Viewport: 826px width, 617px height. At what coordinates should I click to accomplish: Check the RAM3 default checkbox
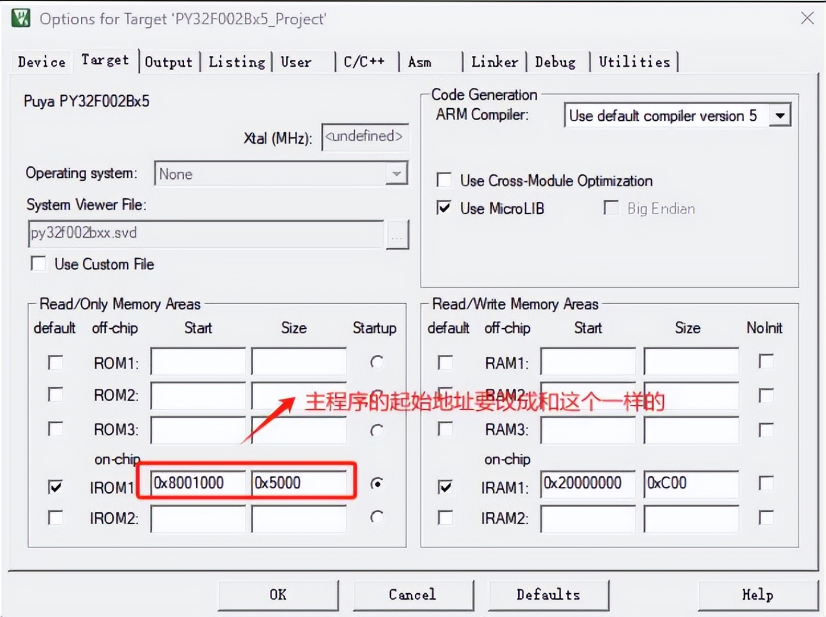445,429
